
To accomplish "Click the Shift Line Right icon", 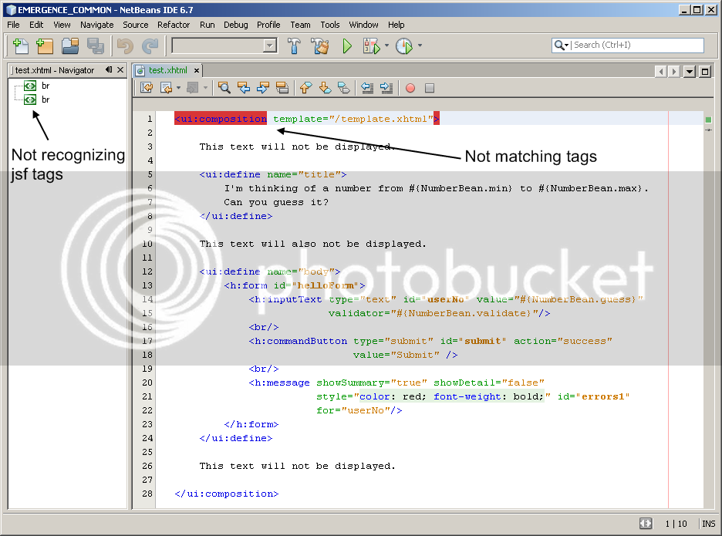I will pos(386,87).
